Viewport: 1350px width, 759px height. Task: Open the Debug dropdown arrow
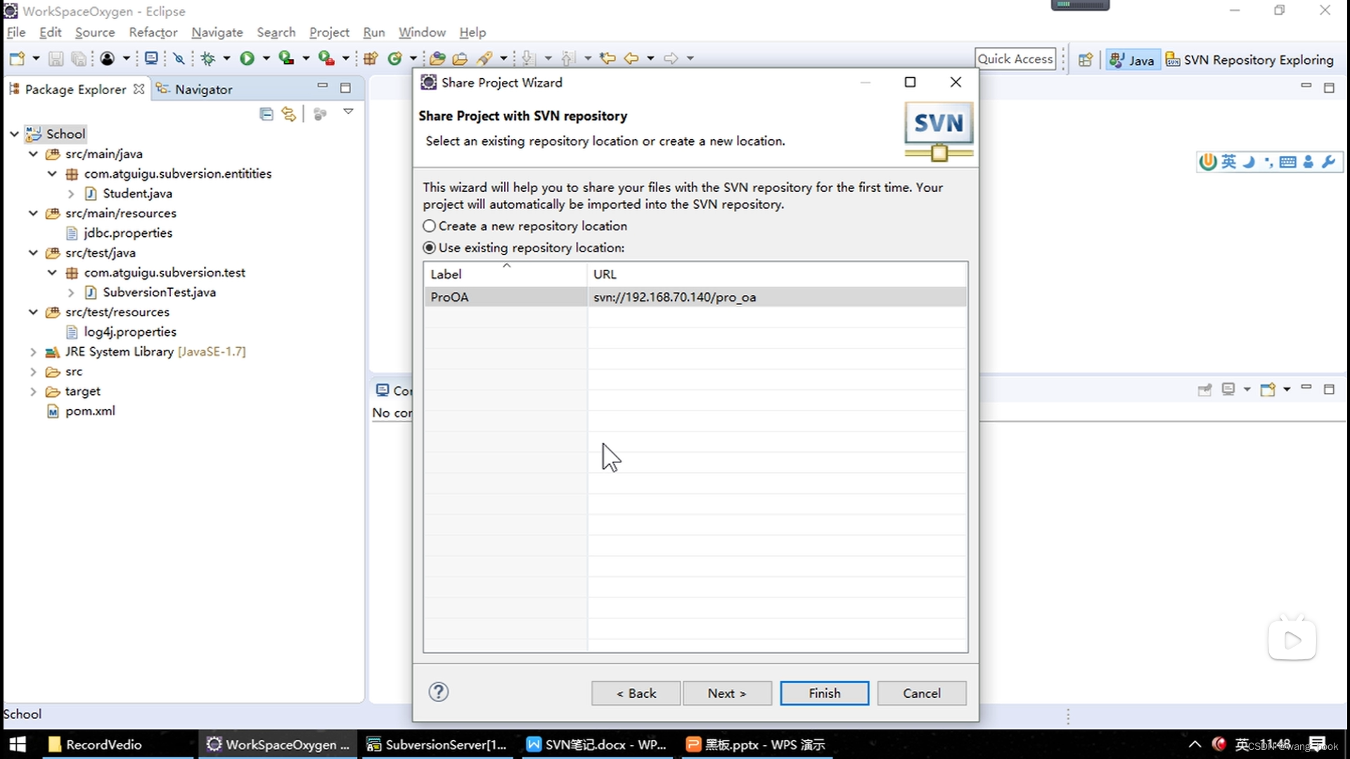click(226, 58)
